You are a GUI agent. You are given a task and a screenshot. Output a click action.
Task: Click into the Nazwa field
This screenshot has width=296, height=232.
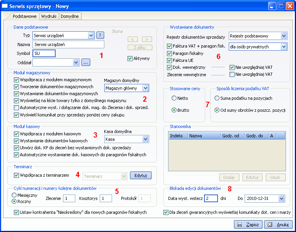click(68, 44)
